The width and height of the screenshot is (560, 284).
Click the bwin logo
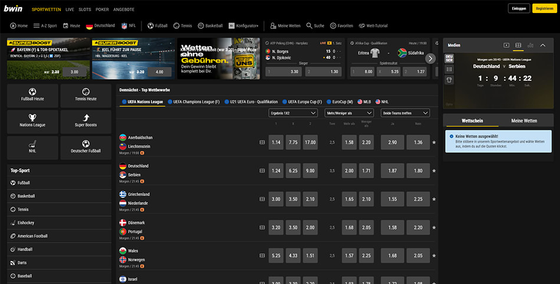[13, 9]
